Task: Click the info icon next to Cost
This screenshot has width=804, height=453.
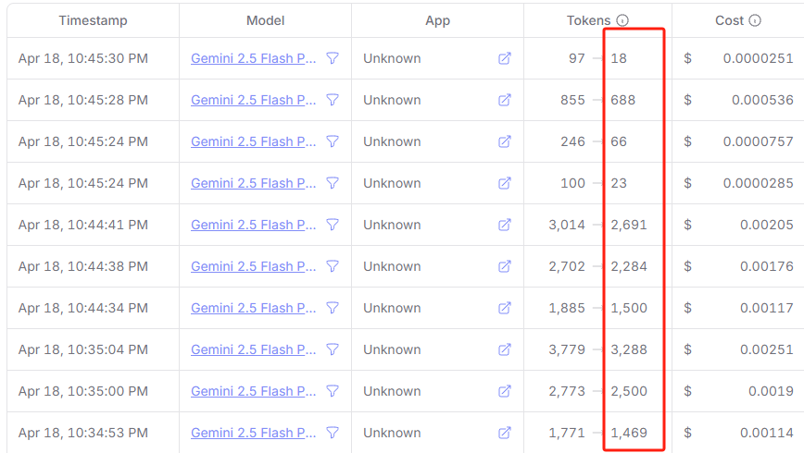Action: pyautogui.click(x=755, y=20)
